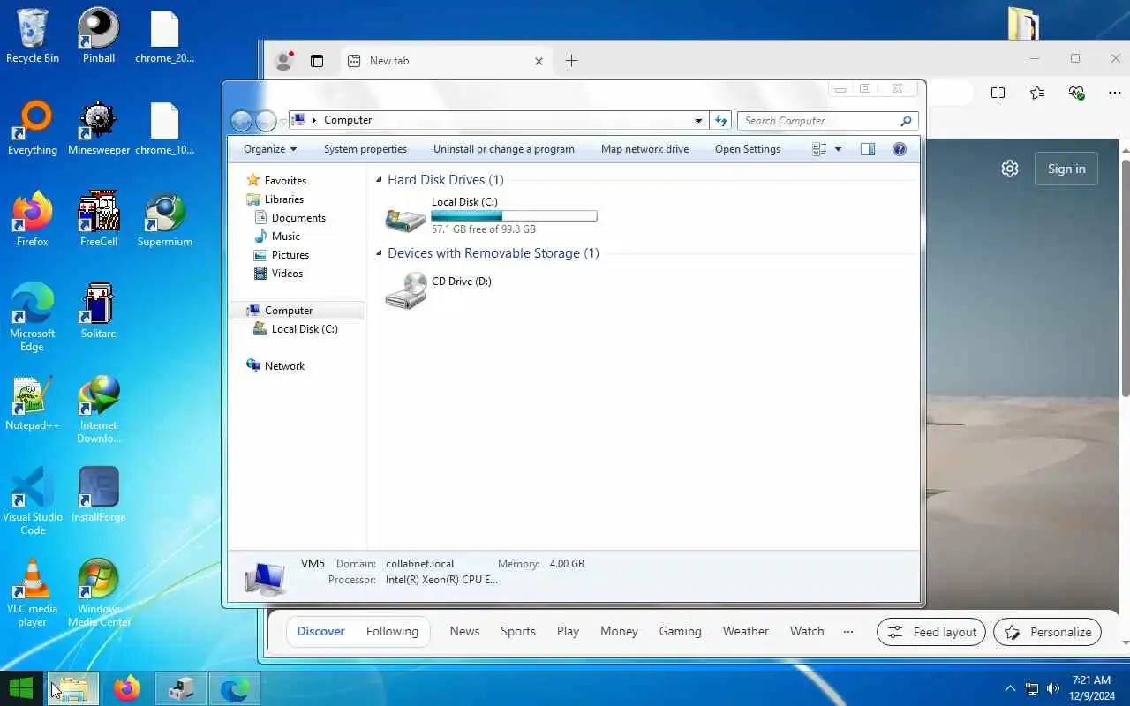The image size is (1130, 706).
Task: Select CD Drive (D:) item
Action: point(440,290)
